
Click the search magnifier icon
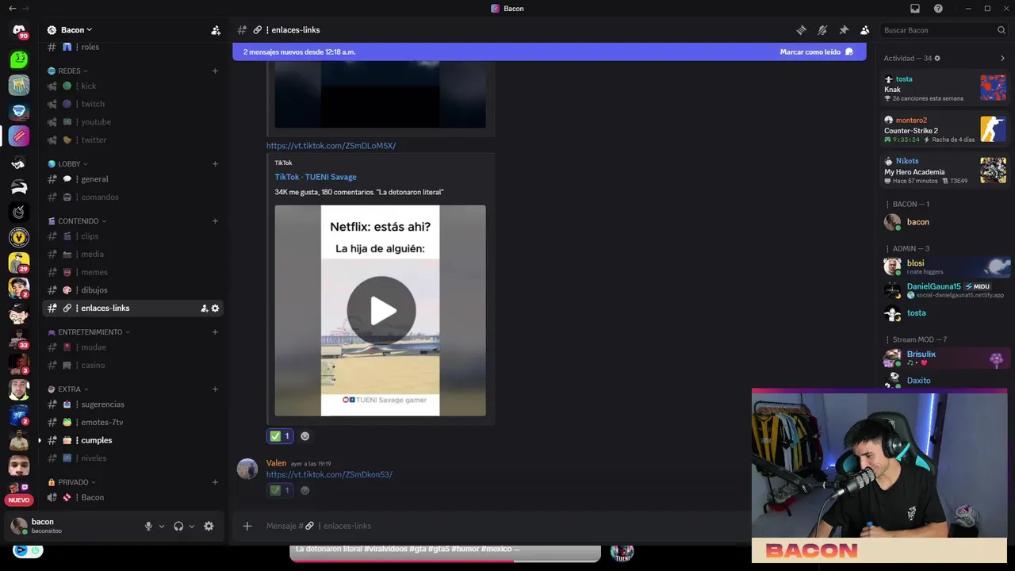1002,30
